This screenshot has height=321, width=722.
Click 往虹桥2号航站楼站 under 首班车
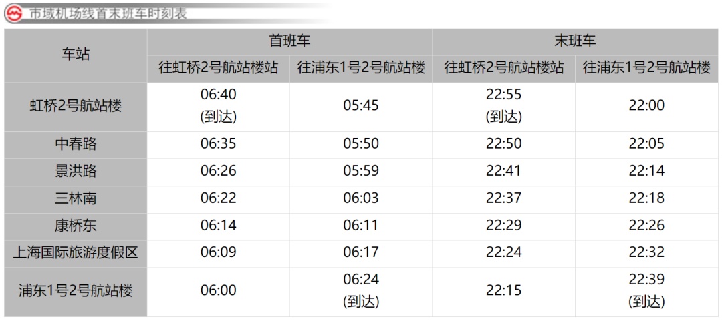[219, 68]
